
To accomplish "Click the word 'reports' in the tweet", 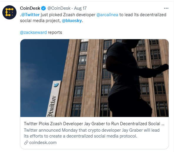I will (x=55, y=32).
